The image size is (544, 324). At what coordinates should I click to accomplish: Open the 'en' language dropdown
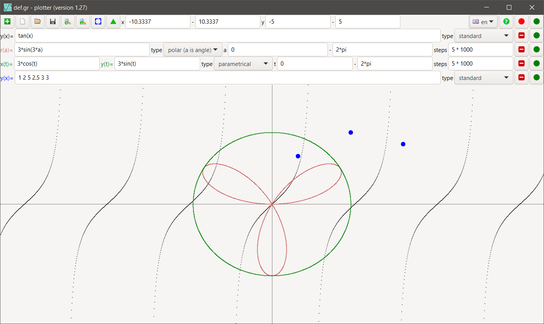pos(483,22)
